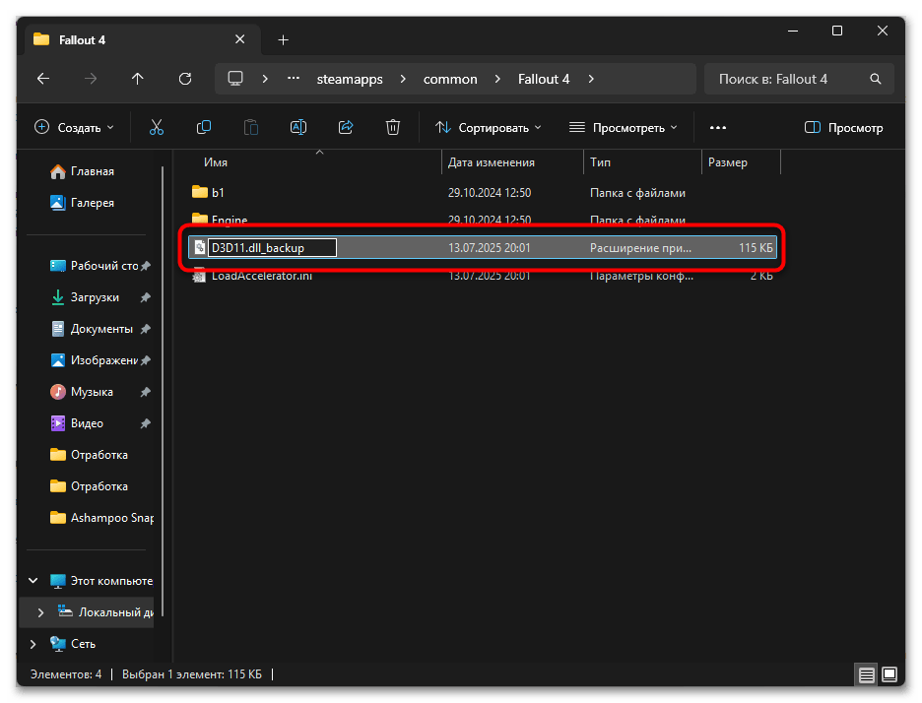Toggle the Просмотр preview pane

(843, 127)
